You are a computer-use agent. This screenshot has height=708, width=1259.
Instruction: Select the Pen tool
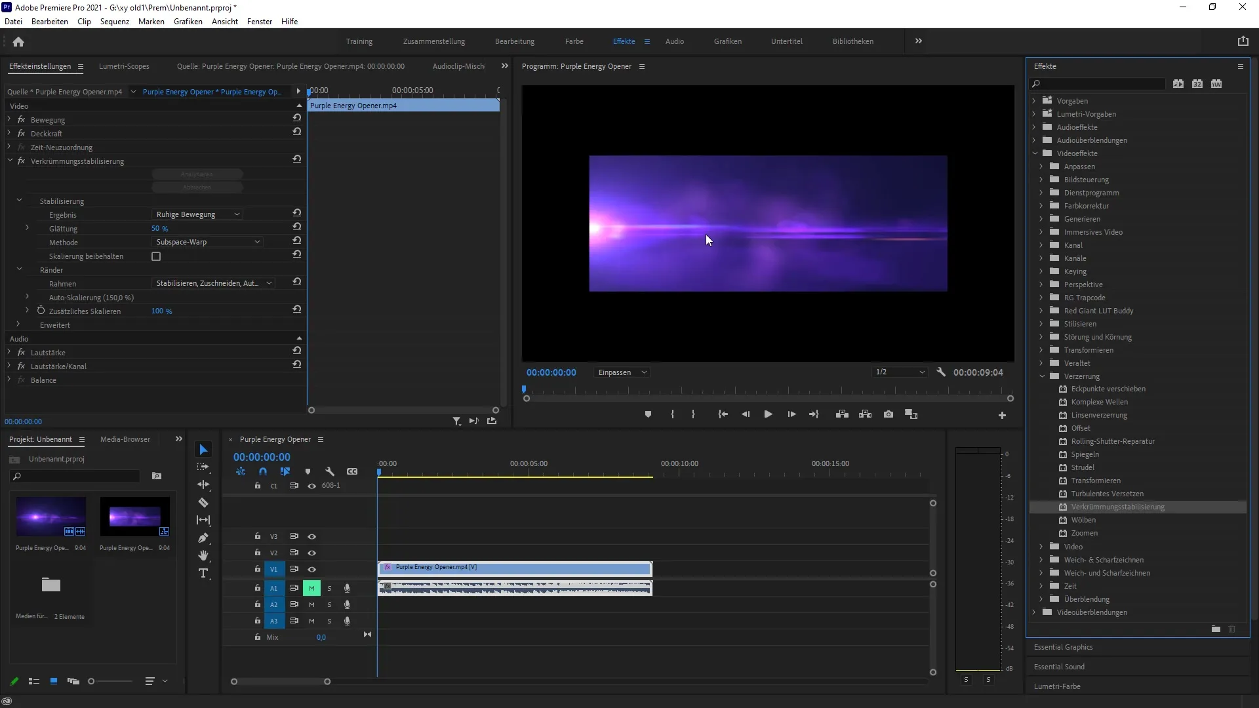coord(203,538)
